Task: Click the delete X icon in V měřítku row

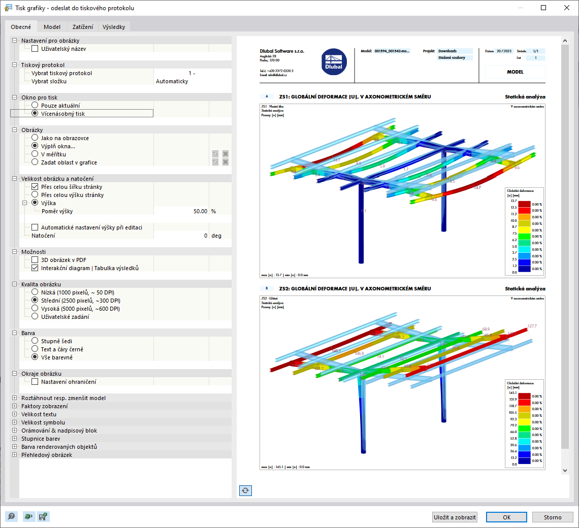Action: 225,154
